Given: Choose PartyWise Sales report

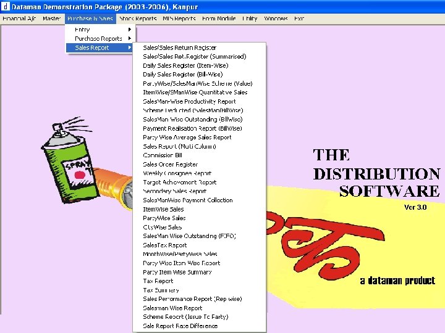Looking at the screenshot, I should (x=199, y=218).
